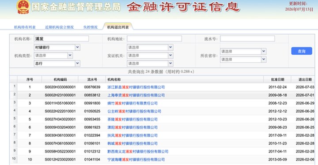The image size is (318, 165).
Task: Click approval date 2009-08-18
Action: pos(278,95)
